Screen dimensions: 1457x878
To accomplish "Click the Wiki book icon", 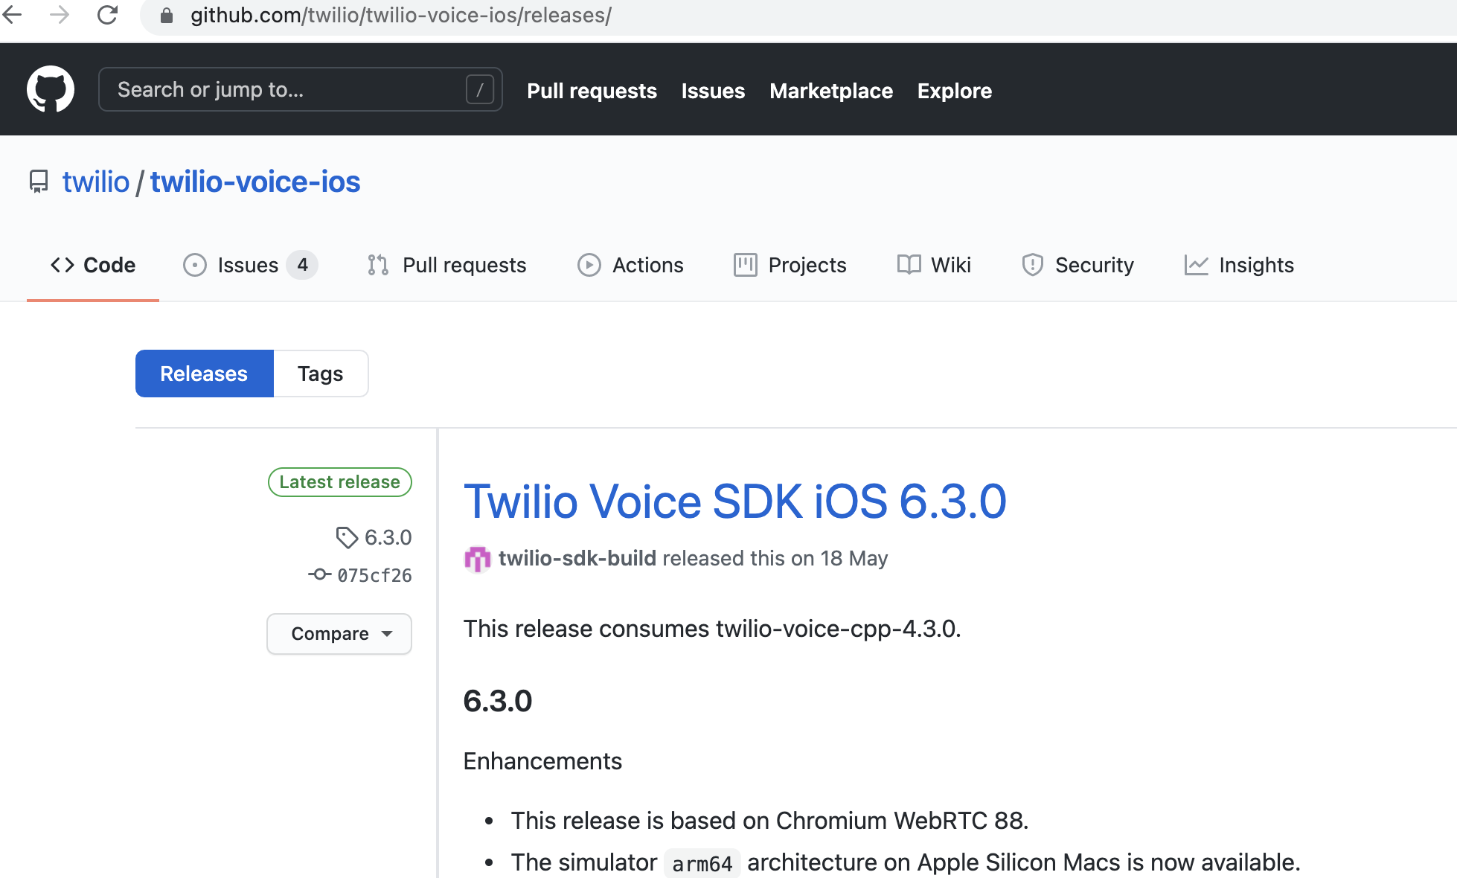I will (x=909, y=264).
